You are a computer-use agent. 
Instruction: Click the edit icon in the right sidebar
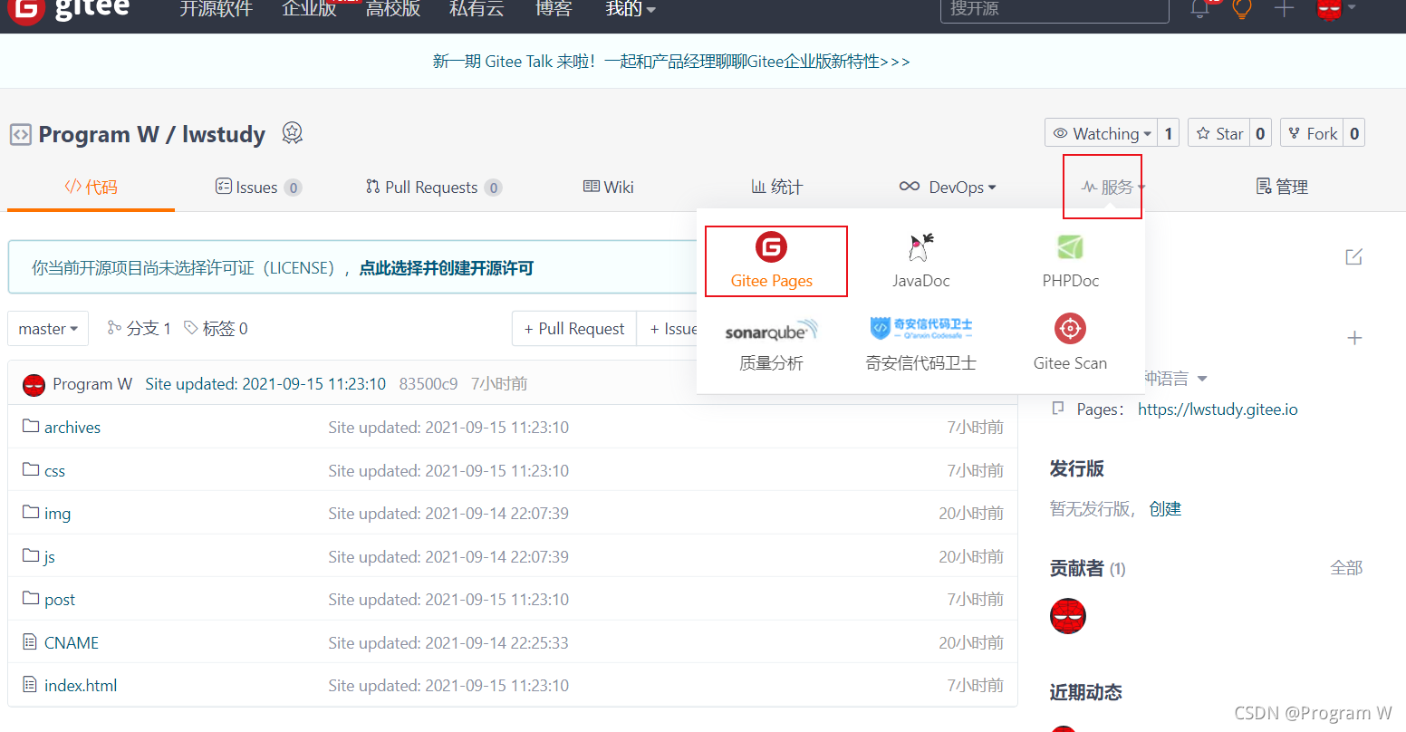(1354, 257)
